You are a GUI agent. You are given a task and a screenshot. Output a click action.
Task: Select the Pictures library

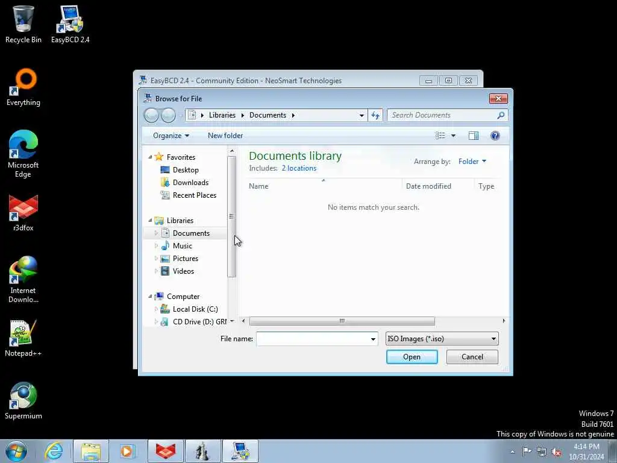186,258
